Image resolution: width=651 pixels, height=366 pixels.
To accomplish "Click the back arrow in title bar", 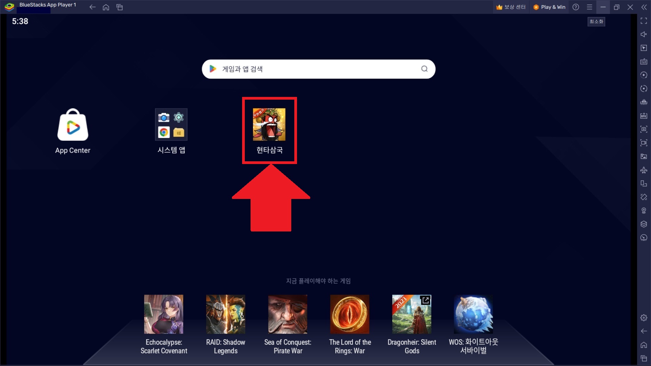I will pos(92,7).
